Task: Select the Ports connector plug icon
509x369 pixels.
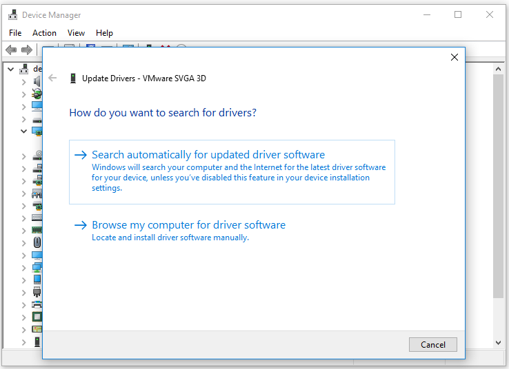Action: tap(37, 292)
